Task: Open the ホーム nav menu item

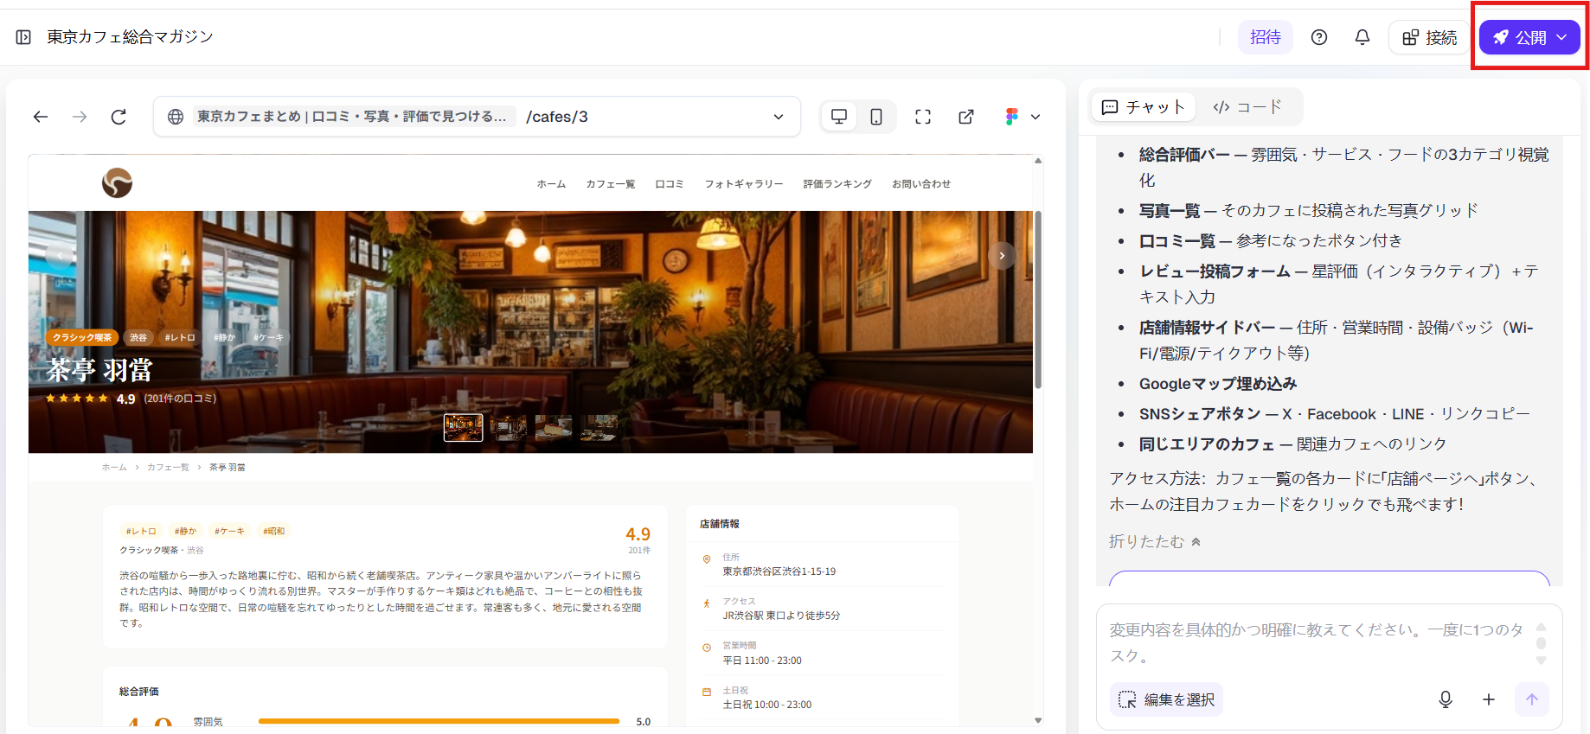Action: [551, 184]
